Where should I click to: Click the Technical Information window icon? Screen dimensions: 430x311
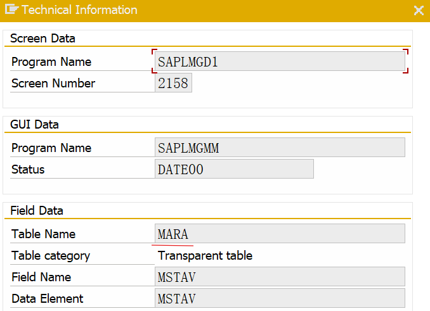11,10
